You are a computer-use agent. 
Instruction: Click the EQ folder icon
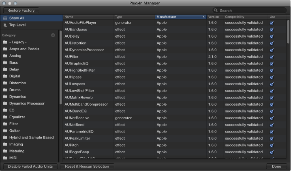tap(5, 110)
